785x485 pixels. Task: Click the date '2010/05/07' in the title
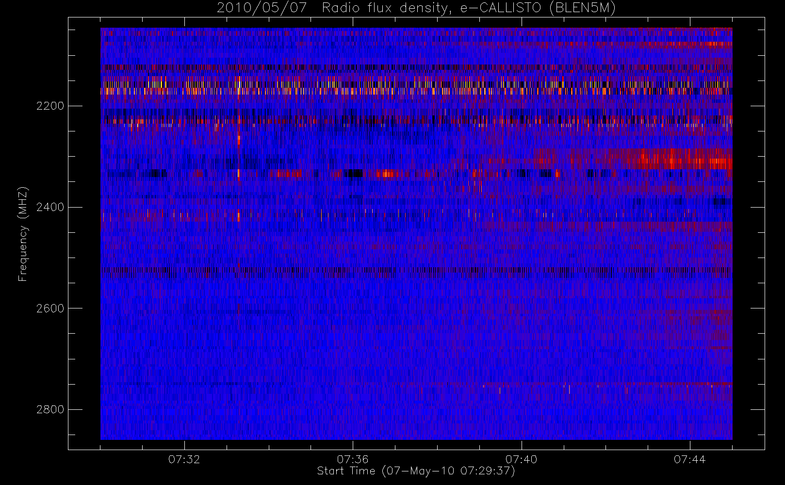click(262, 8)
